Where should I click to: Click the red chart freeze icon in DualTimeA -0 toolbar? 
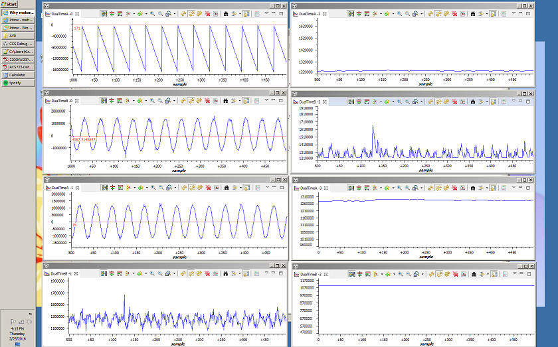(x=215, y=13)
